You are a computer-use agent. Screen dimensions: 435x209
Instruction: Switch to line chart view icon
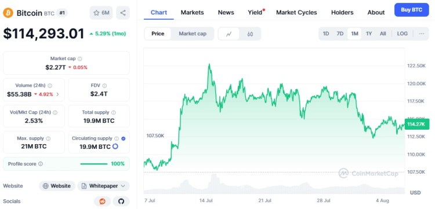(229, 34)
